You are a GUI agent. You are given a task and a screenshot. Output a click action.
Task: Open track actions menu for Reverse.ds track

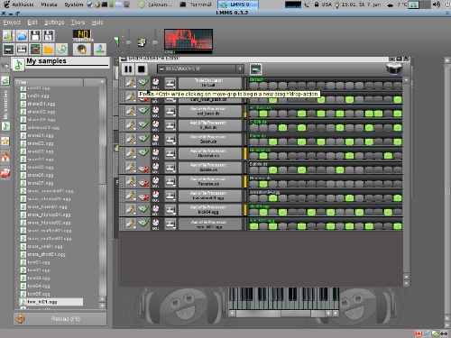[x=131, y=181]
